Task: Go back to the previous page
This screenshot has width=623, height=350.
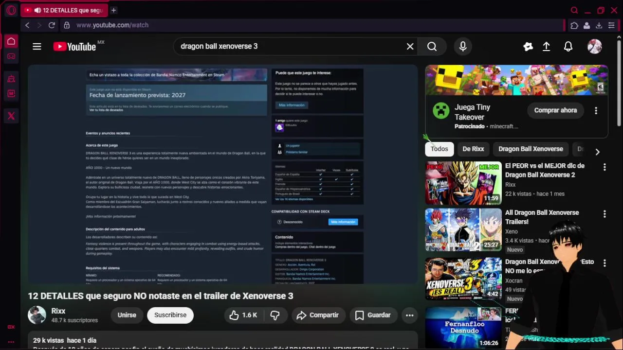Action: (27, 25)
